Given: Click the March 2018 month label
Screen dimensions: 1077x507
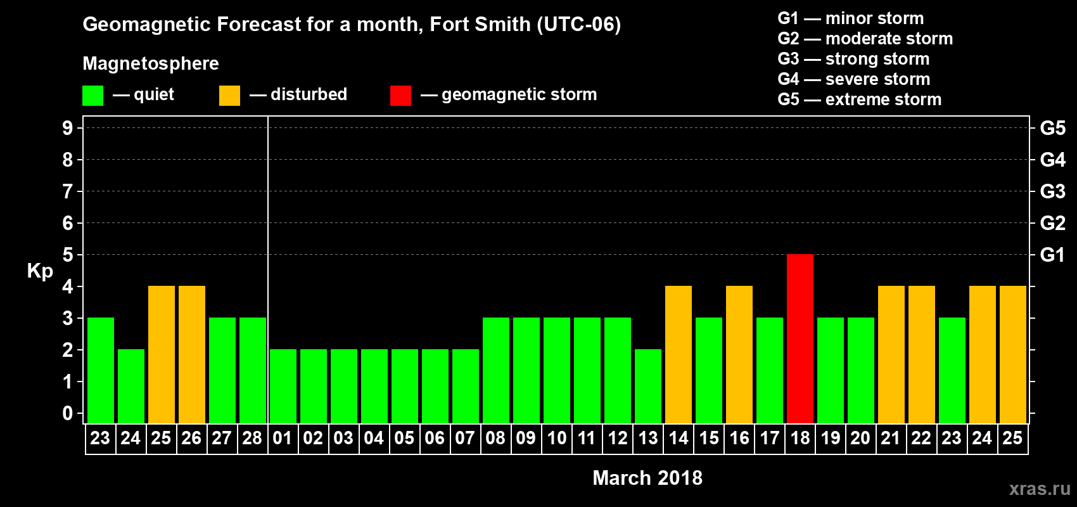Looking at the screenshot, I should (x=647, y=478).
